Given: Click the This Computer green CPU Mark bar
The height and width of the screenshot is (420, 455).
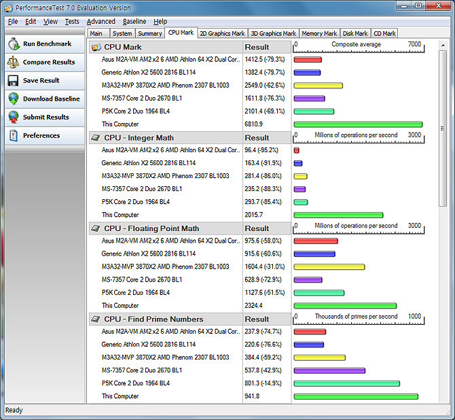Looking at the screenshot, I should 358,124.
